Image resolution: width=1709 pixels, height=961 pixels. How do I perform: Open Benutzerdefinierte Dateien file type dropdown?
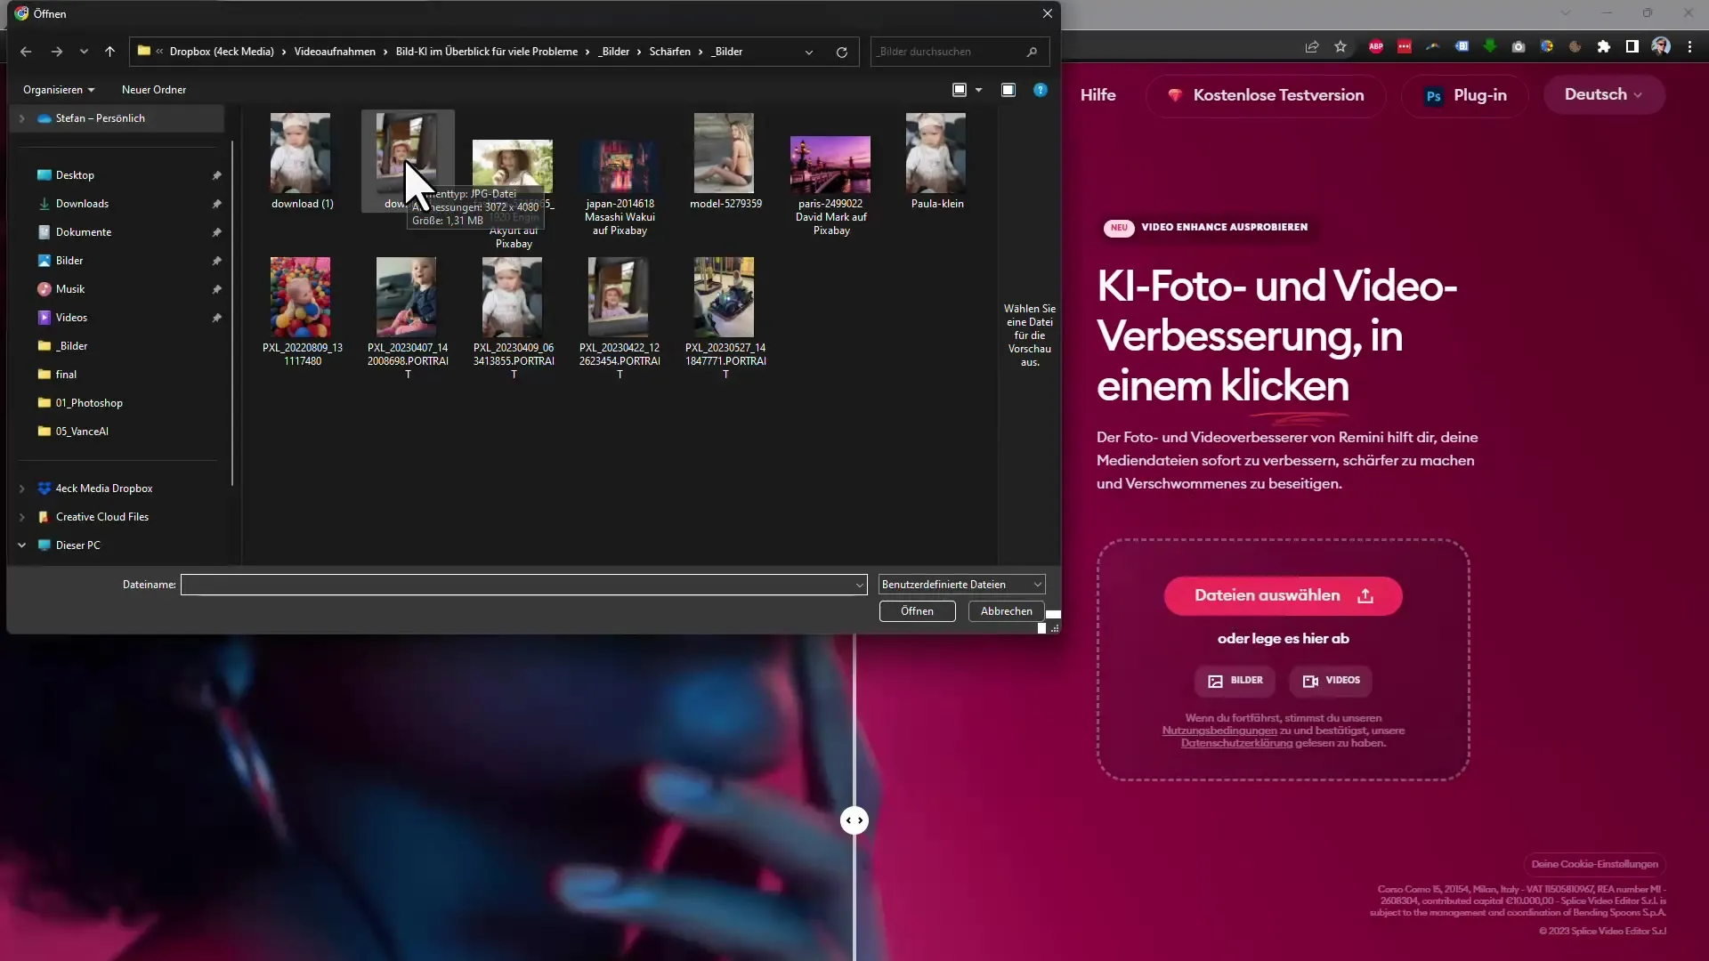(x=961, y=585)
